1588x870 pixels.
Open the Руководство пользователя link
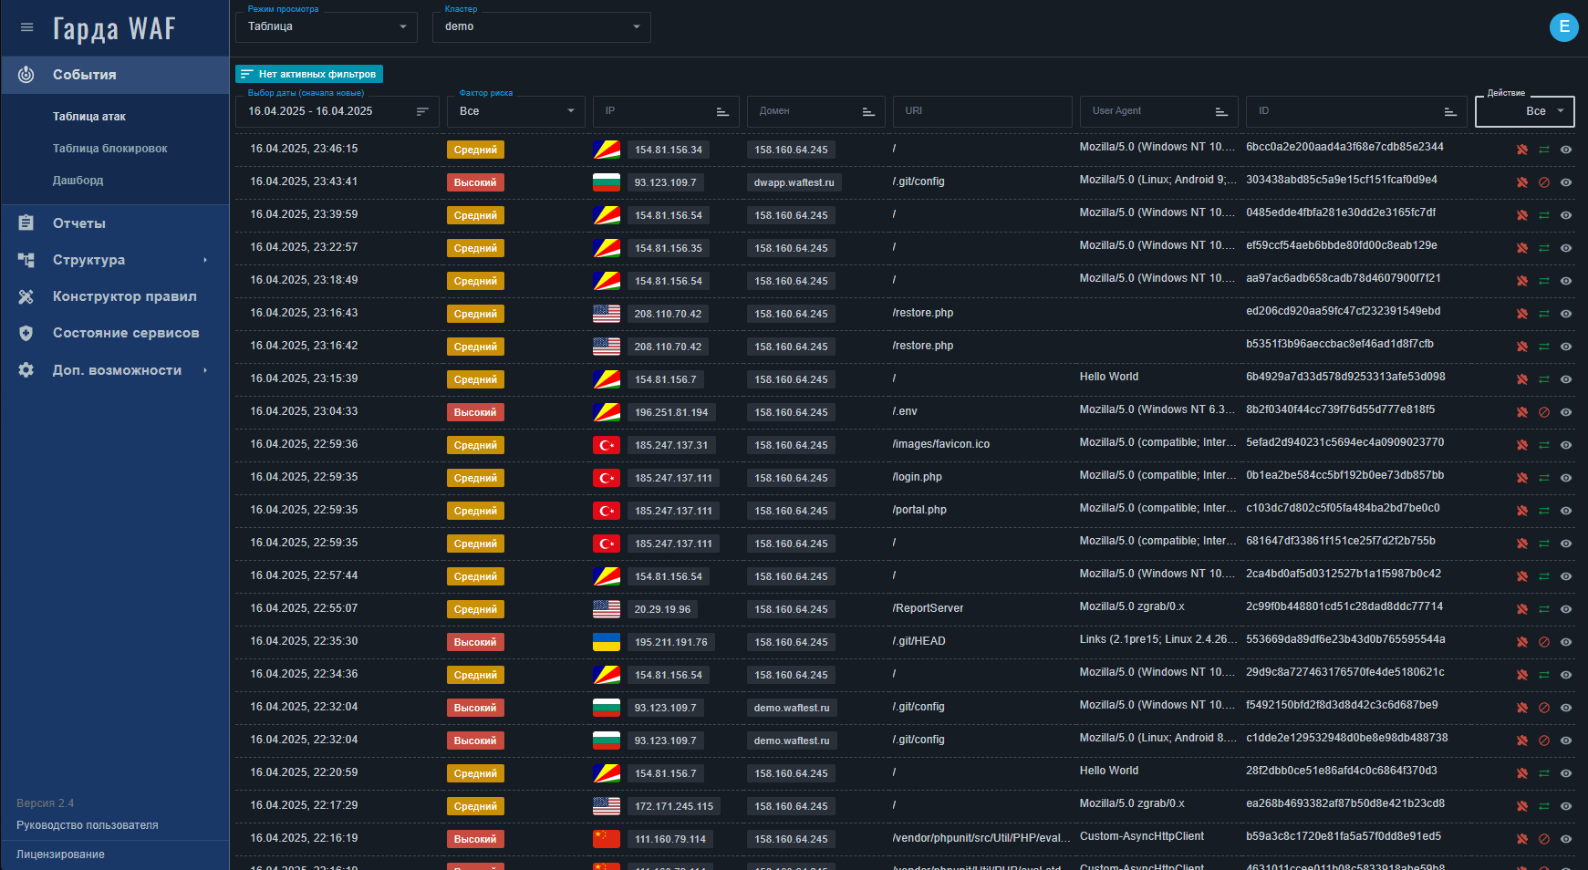[x=88, y=825]
